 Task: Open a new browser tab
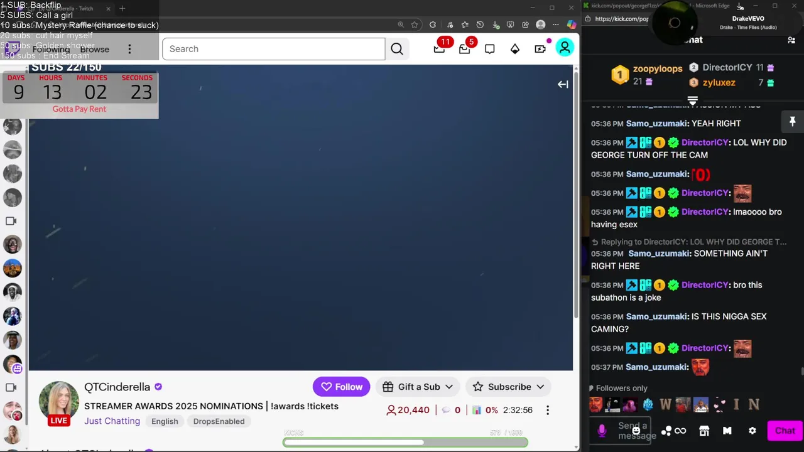pos(122,9)
